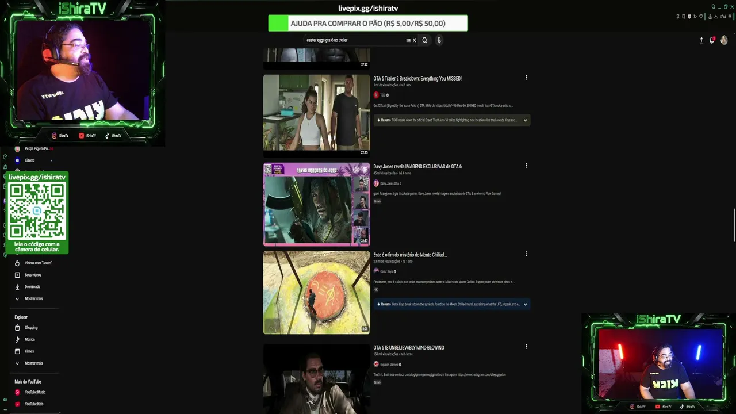Open the account avatar menu
The width and height of the screenshot is (736, 414).
point(724,40)
